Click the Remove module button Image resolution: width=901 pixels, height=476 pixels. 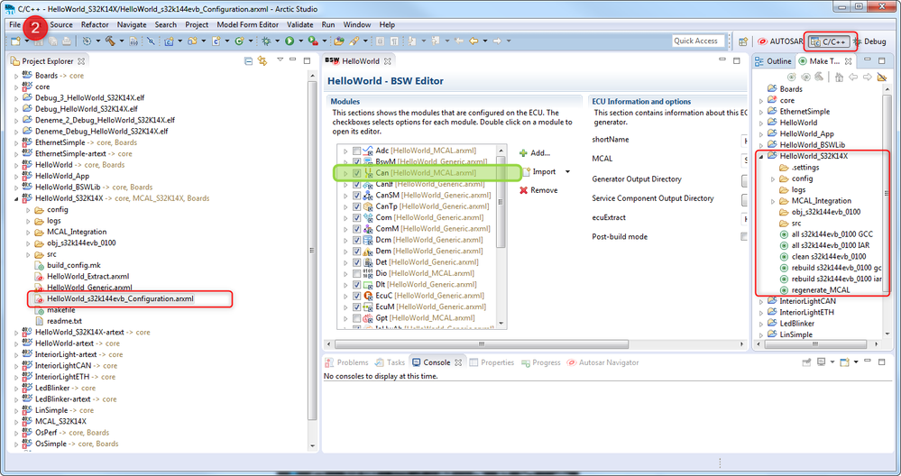538,190
